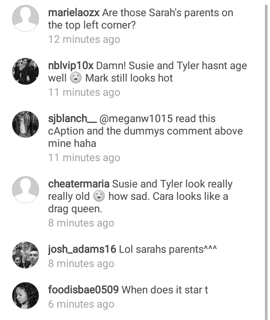Tap cheatermaria's blank avatar icon
Viewport: 270px width, 320px height.
[x=25, y=190]
